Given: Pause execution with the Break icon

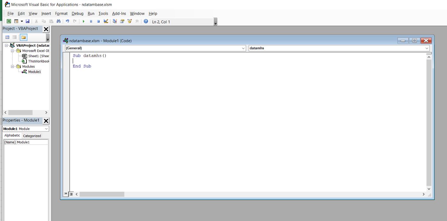Looking at the screenshot, I should [91, 22].
